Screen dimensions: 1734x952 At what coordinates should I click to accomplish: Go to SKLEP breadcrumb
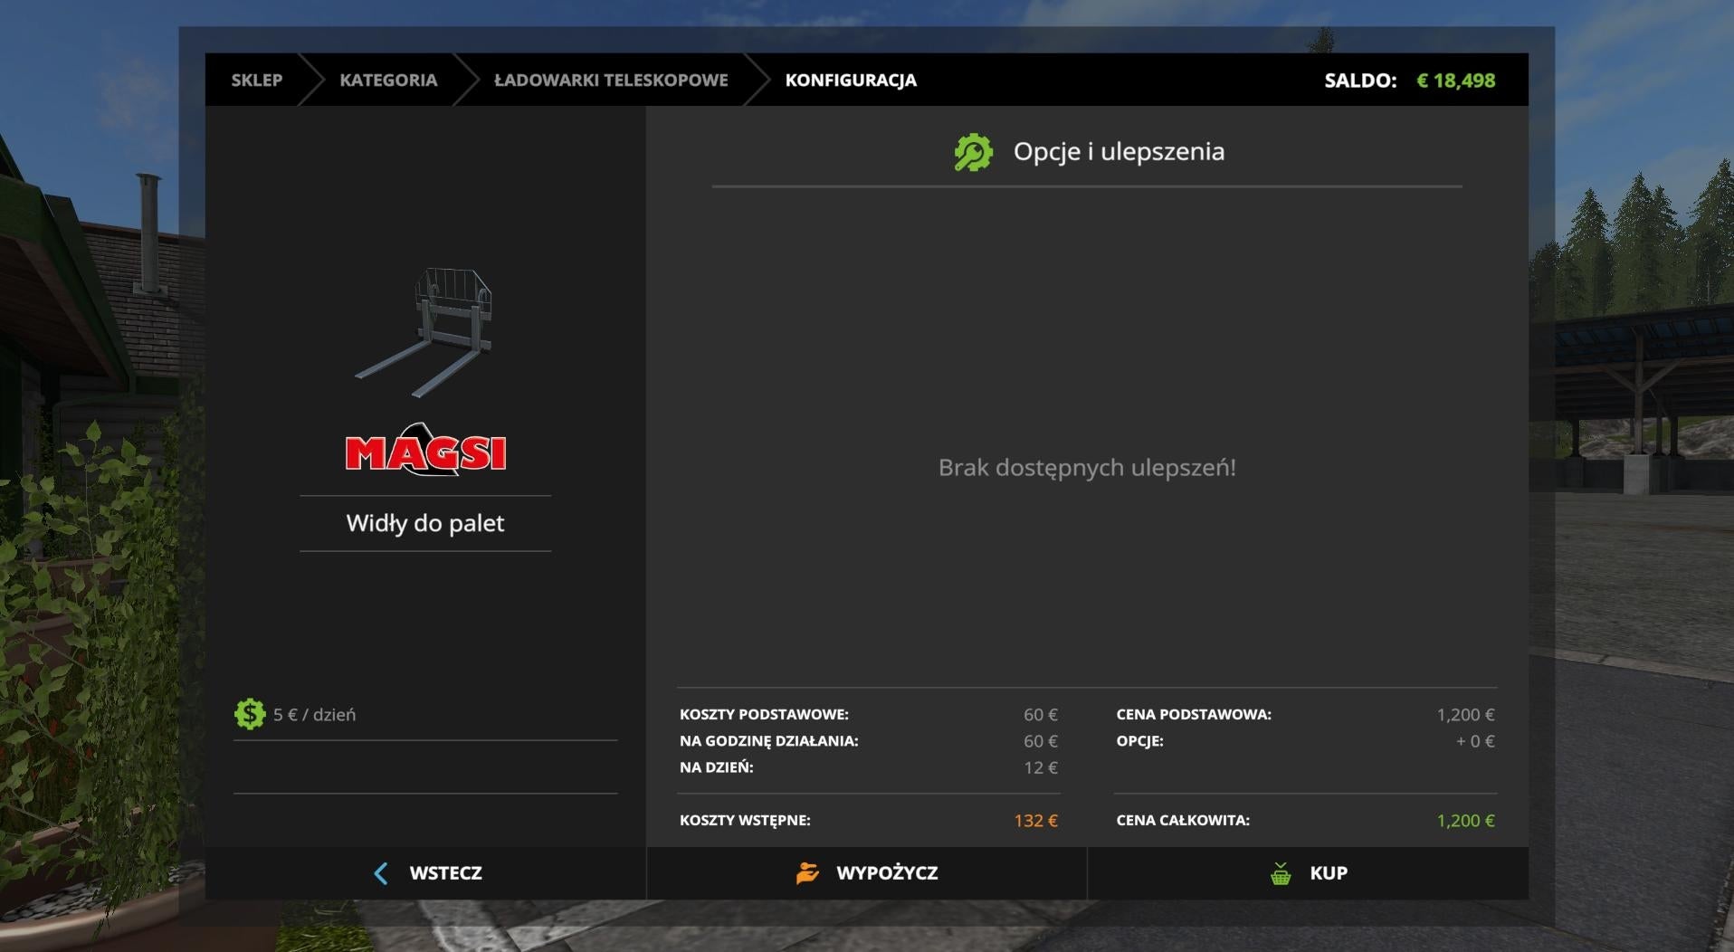pyautogui.click(x=257, y=80)
